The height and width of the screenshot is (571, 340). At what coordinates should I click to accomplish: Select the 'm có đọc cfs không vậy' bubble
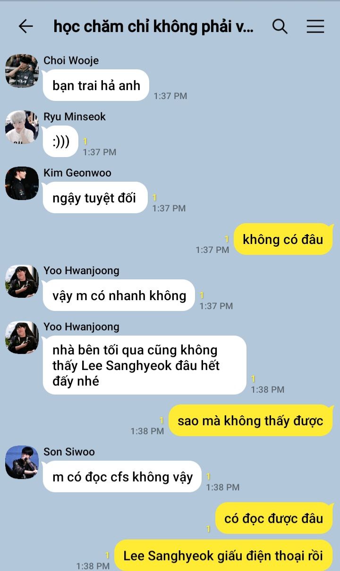122,477
